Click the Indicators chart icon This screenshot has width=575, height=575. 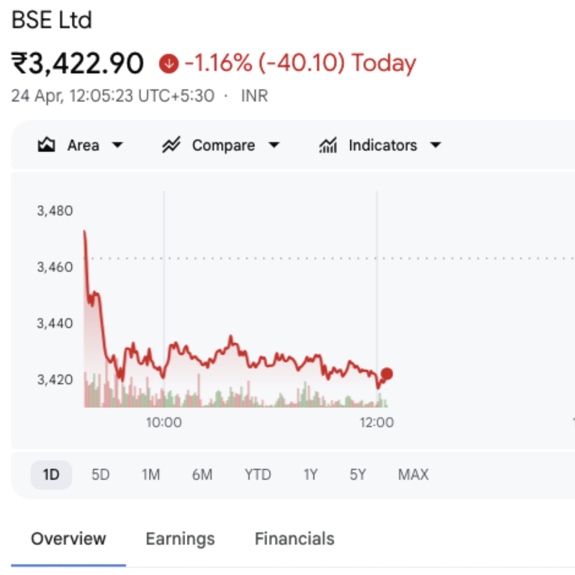tap(328, 145)
